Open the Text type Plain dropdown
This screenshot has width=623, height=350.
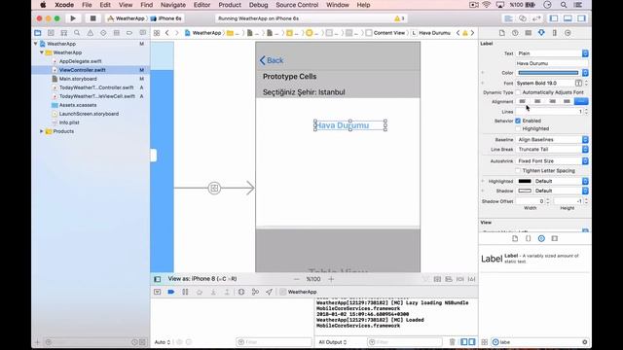[552, 53]
